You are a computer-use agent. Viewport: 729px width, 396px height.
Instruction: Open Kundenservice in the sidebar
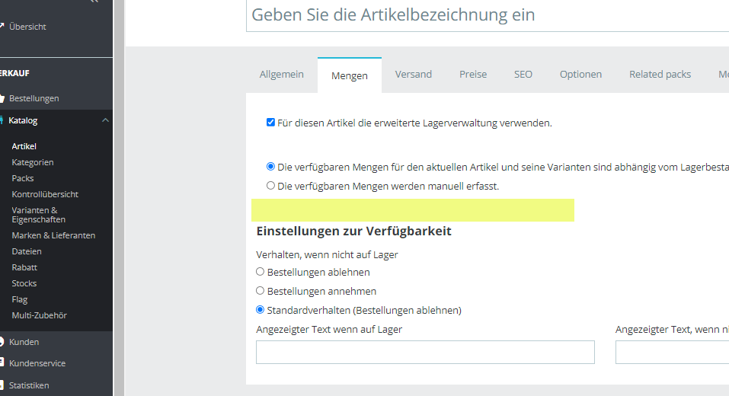pyautogui.click(x=37, y=363)
